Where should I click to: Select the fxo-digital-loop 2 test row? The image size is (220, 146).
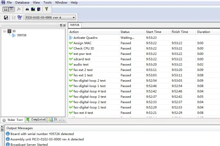tap(144, 102)
